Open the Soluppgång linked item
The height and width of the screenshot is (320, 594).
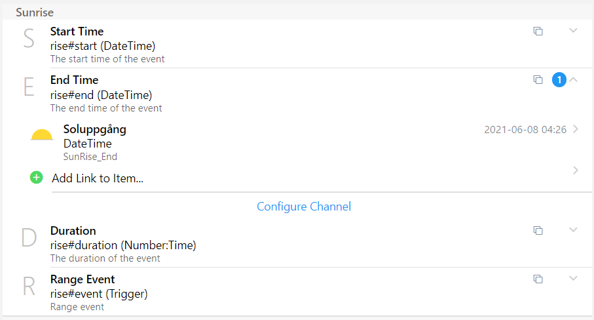[x=95, y=129]
